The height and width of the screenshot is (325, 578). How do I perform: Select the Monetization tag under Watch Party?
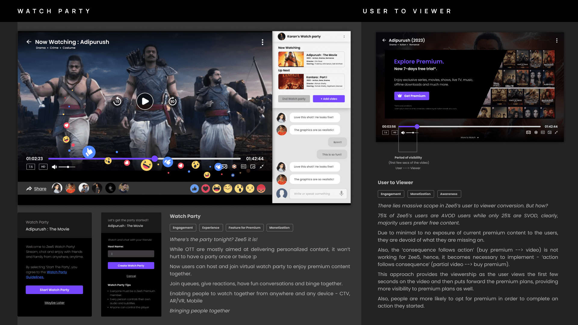(x=280, y=228)
